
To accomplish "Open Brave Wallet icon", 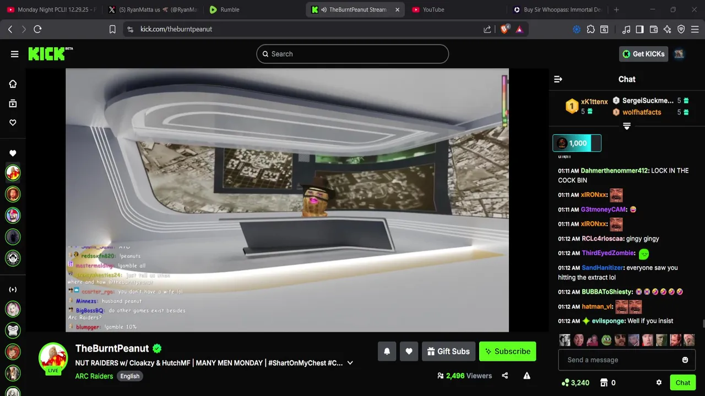I will [654, 29].
